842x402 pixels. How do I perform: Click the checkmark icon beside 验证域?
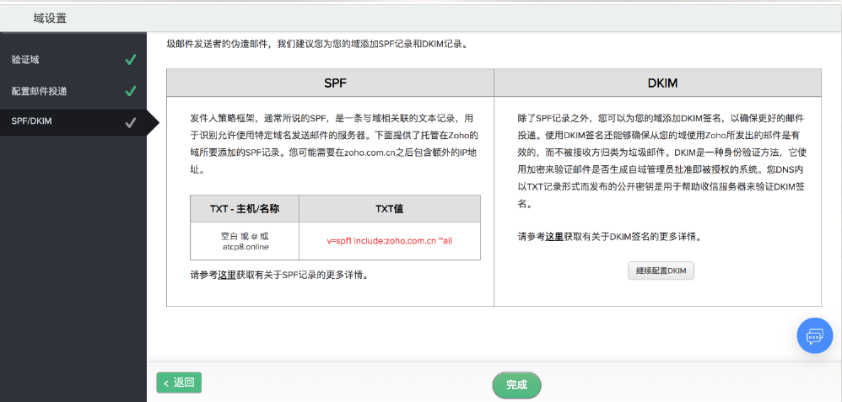pos(130,60)
